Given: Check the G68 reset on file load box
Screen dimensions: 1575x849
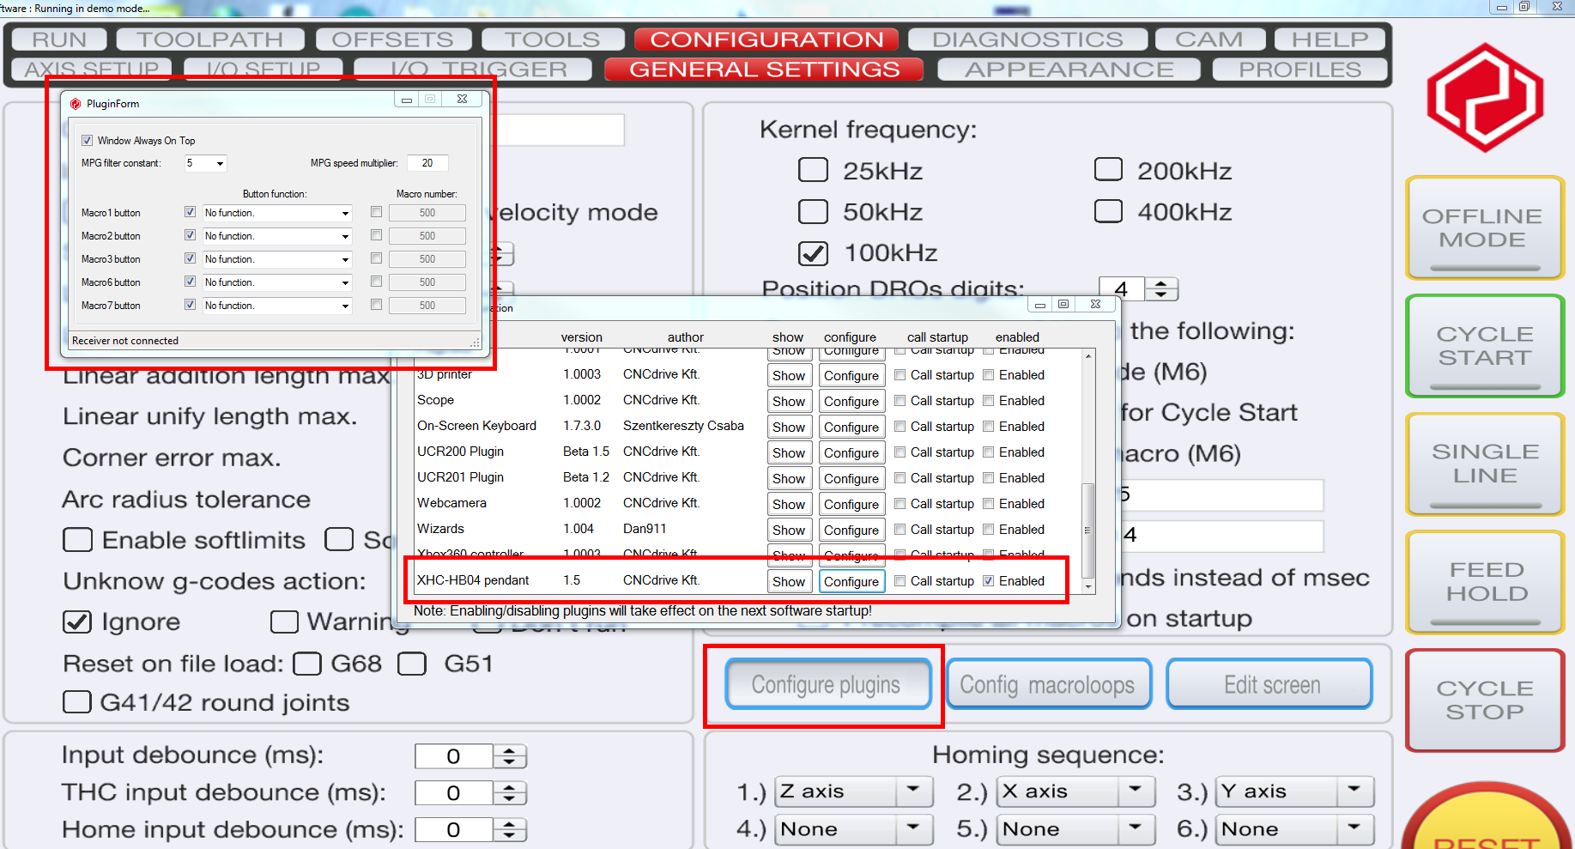Looking at the screenshot, I should (x=307, y=664).
